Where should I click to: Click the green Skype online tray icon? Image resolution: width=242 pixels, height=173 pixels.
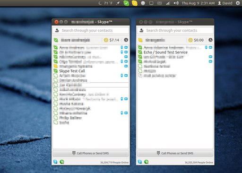click(126, 3)
